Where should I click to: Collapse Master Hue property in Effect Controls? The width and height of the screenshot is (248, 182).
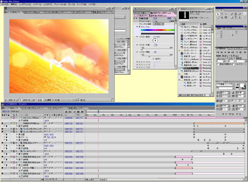[x=137, y=37]
